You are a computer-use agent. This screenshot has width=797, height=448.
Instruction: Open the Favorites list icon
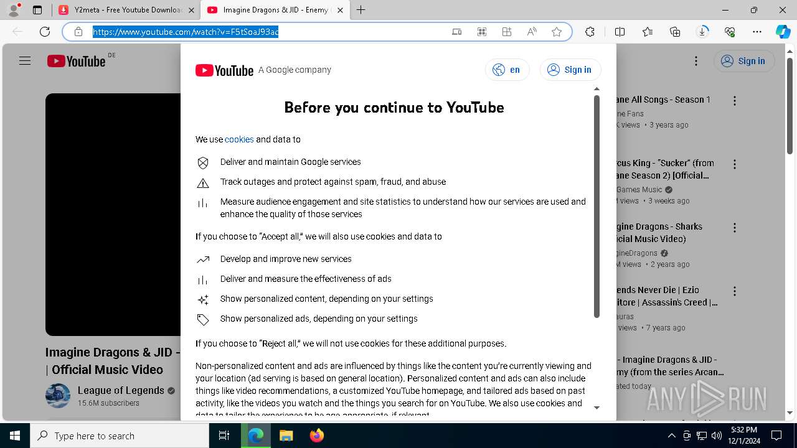tap(648, 32)
